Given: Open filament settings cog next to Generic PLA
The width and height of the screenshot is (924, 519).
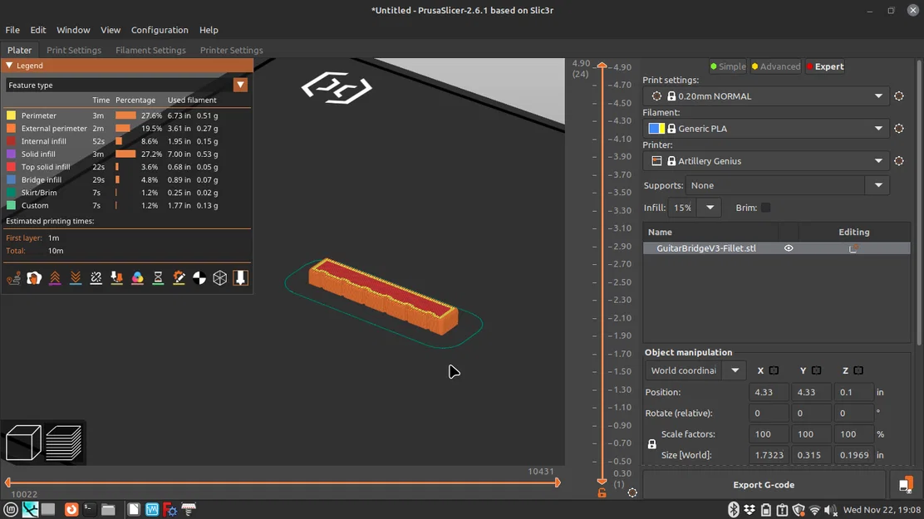Looking at the screenshot, I should point(899,129).
